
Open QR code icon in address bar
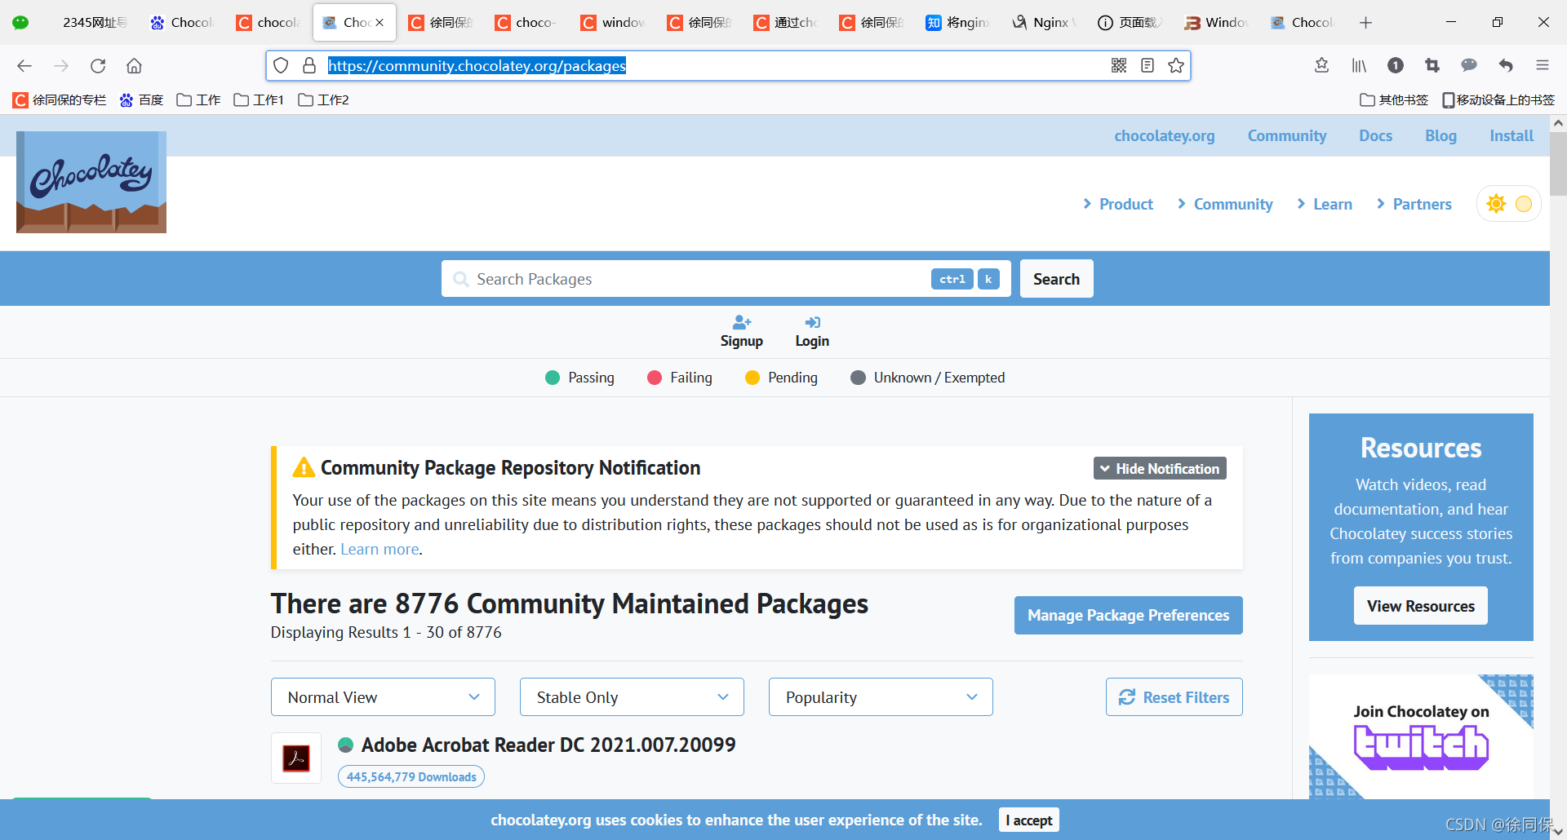click(x=1119, y=65)
